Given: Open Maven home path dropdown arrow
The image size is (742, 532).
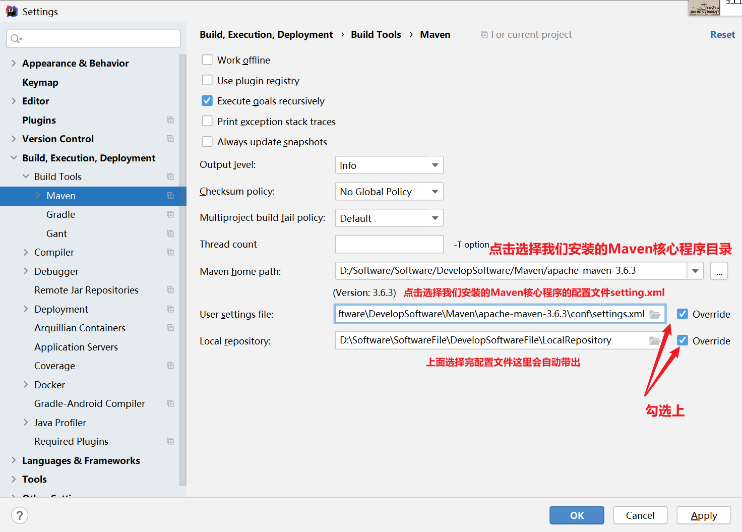Looking at the screenshot, I should 695,271.
